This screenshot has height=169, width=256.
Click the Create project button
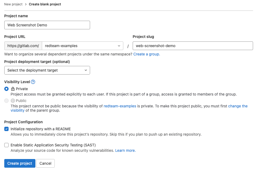tap(20, 163)
